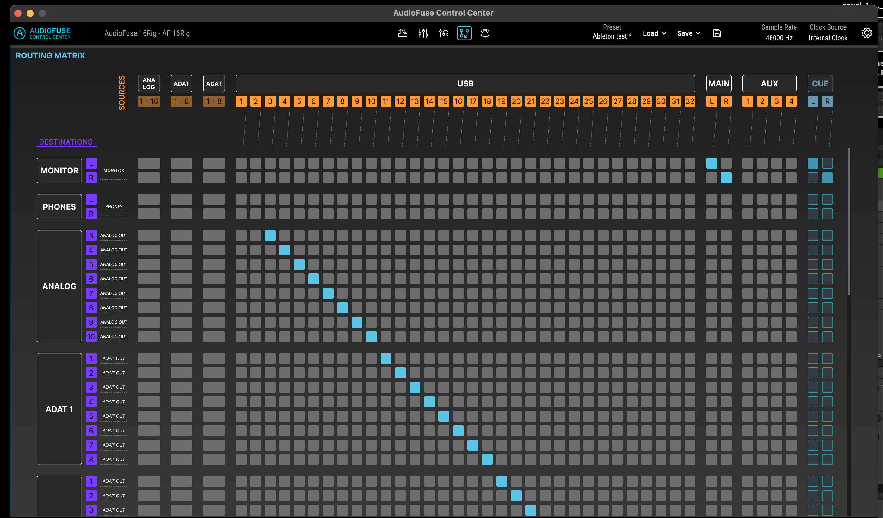The height and width of the screenshot is (518, 883).
Task: Click the MONITOR destination group box
Action: [x=59, y=170]
